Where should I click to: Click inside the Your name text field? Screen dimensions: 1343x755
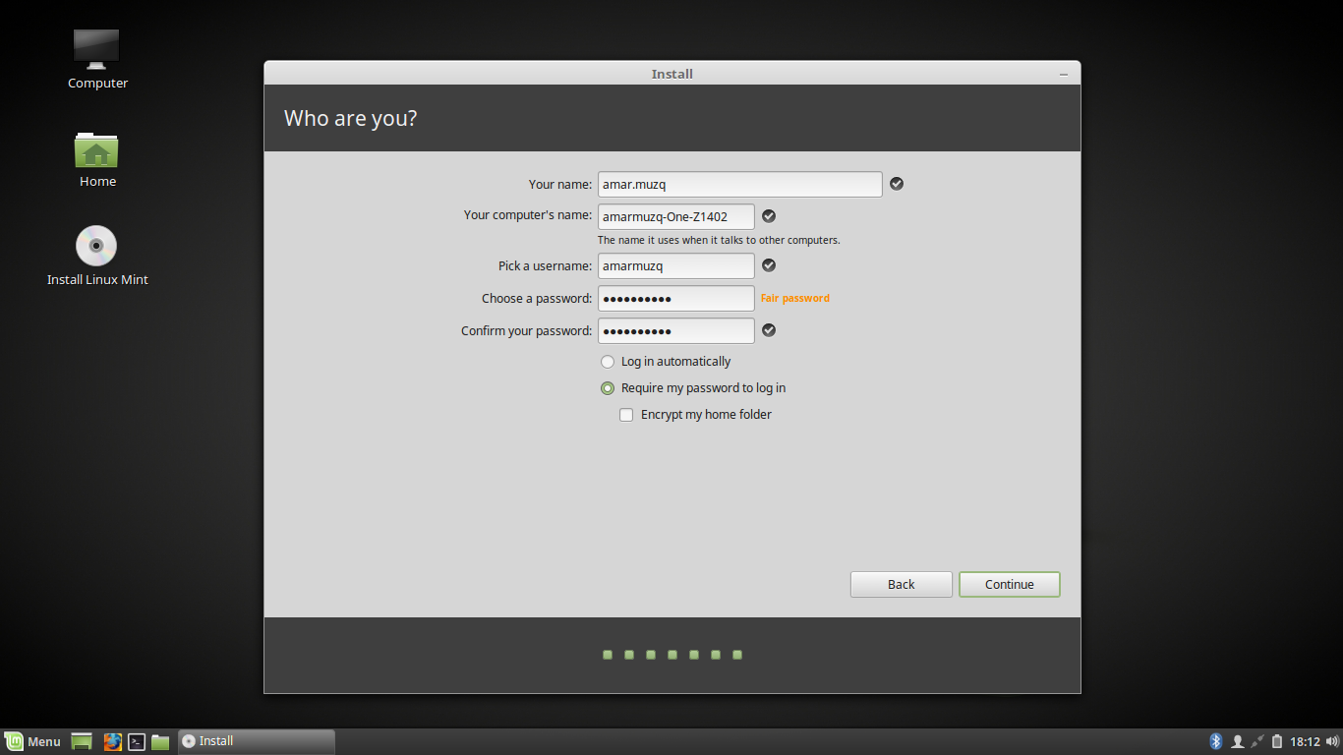point(739,184)
